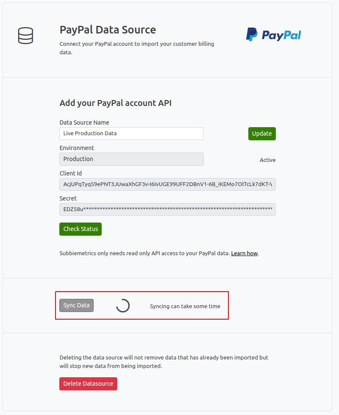This screenshot has width=339, height=415.
Task: Click the Secret label
Action: 68,198
